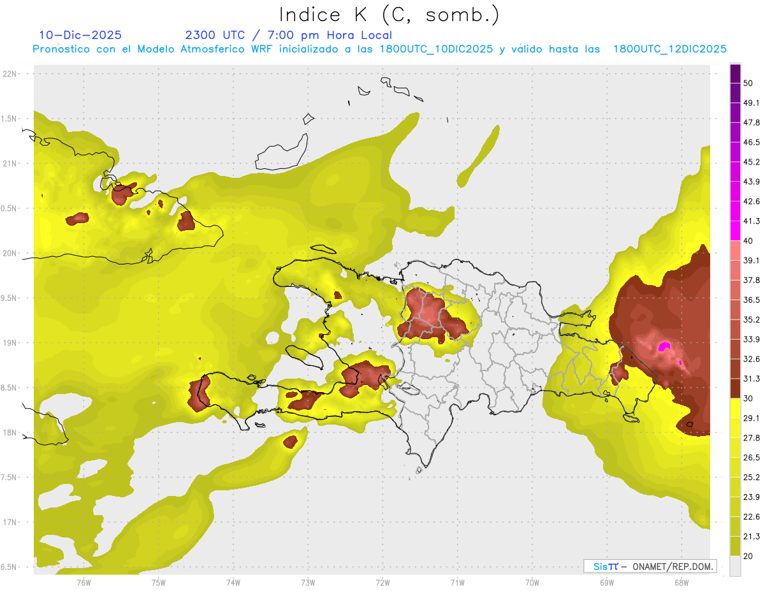765x591 pixels.
Task: Click the colorbar label '26.5'
Action: tap(752, 458)
